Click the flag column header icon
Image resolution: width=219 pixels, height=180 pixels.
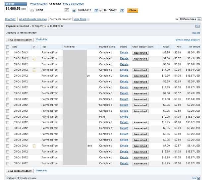pos(34,47)
